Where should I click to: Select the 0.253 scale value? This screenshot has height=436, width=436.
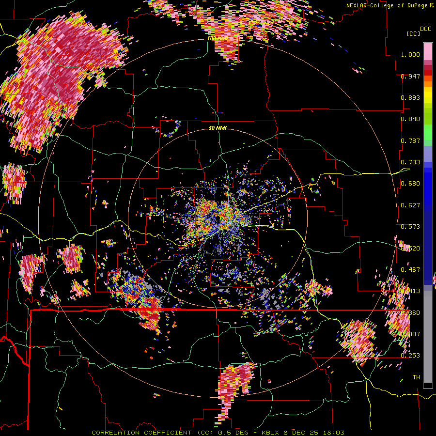tap(410, 356)
